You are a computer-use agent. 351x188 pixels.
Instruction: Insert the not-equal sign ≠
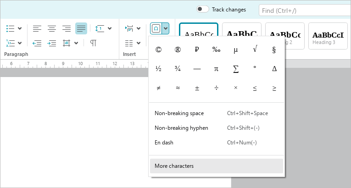tap(158, 88)
